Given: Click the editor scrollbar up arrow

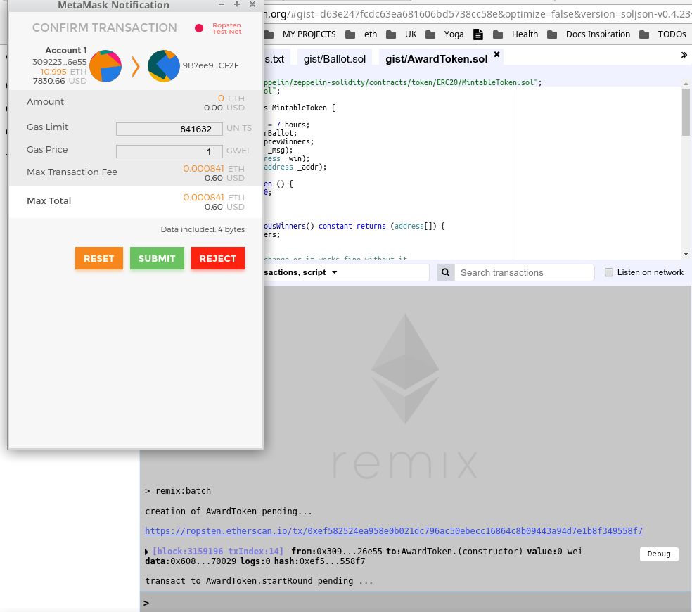Looking at the screenshot, I should pyautogui.click(x=686, y=84).
